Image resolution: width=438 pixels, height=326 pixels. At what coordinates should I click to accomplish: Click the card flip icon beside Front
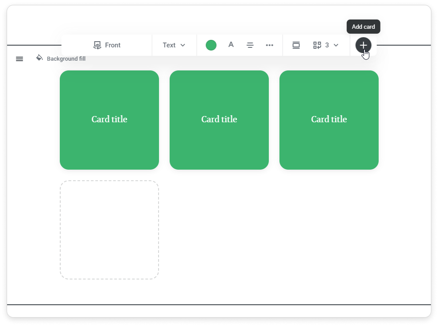point(97,45)
